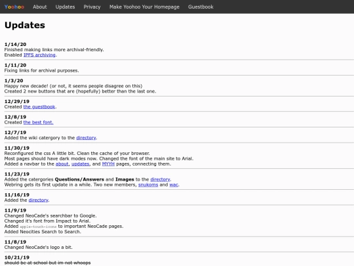Click the 11/16/19 date heading
The image size is (354, 266).
[17, 195]
